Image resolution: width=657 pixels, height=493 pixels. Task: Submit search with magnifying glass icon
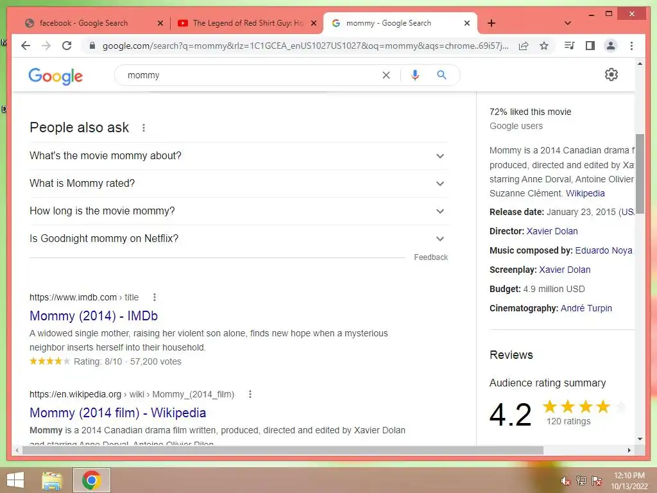(x=441, y=75)
